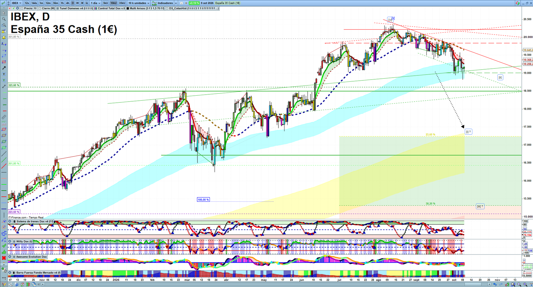Toggle the Control Total Doc v.6 indicator
This screenshot has height=287, width=533.
(96, 8)
